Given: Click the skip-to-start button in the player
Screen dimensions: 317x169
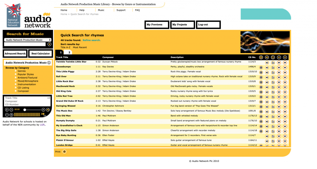Looking at the screenshot, I should [11, 110].
